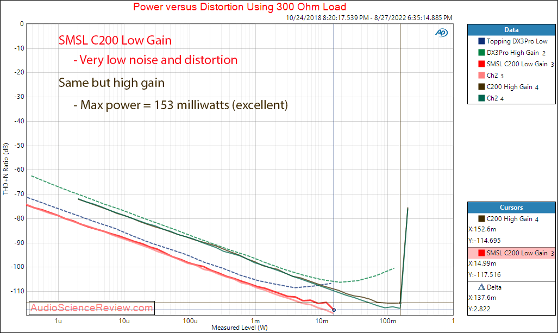The width and height of the screenshot is (558, 333).
Task: Click the brown cursor point near 153 mW
Action: 400,303
